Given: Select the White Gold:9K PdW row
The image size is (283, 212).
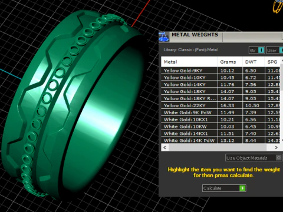Looking at the screenshot, I should pyautogui.click(x=221, y=112).
